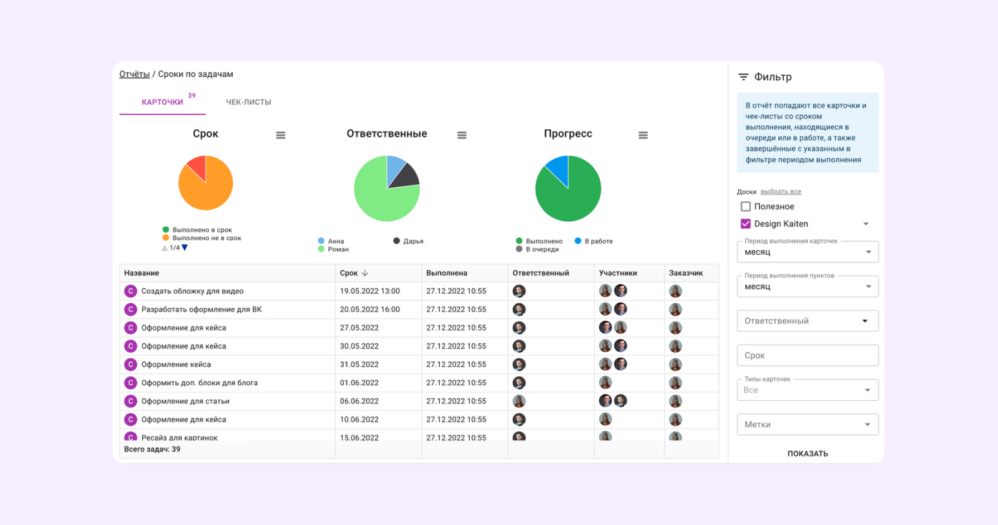Open the Ответственный filter dropdown
998x525 pixels.
pos(808,321)
